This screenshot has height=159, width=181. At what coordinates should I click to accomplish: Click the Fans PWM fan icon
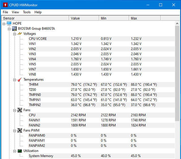tap(20, 130)
